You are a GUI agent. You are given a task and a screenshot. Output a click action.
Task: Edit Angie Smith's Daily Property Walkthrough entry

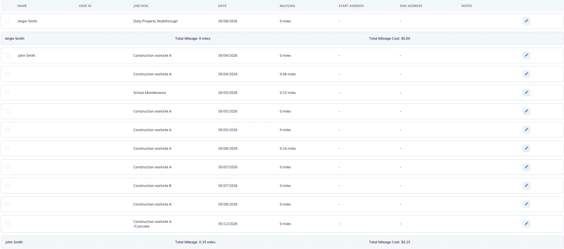click(526, 21)
